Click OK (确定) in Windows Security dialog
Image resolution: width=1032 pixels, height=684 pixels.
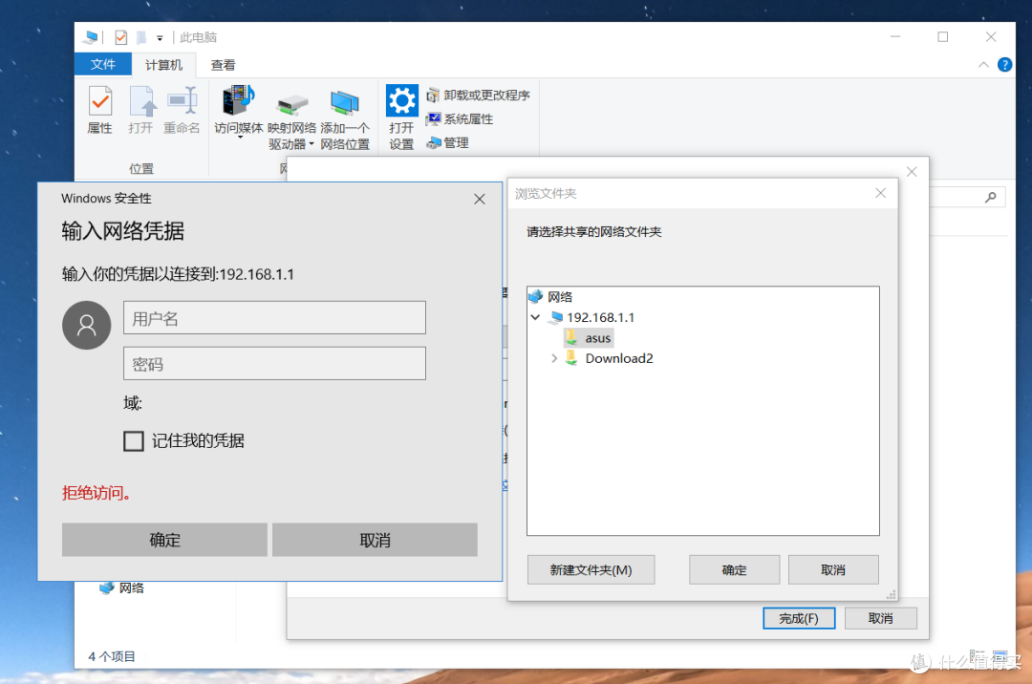point(164,540)
